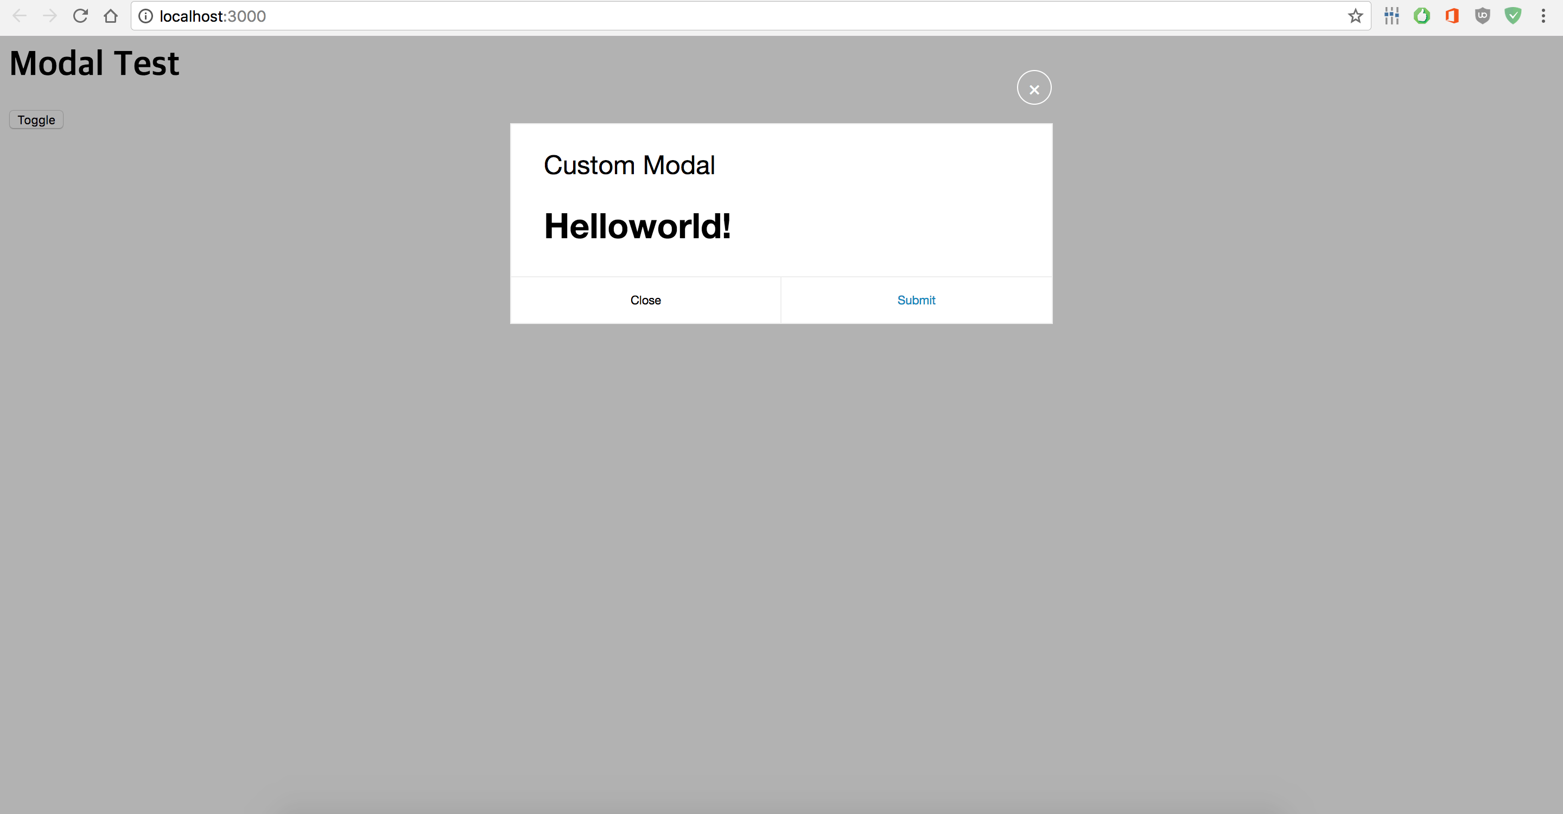Click the green checkmark shield extension
Screen dimensions: 1563x814
click(x=1513, y=16)
